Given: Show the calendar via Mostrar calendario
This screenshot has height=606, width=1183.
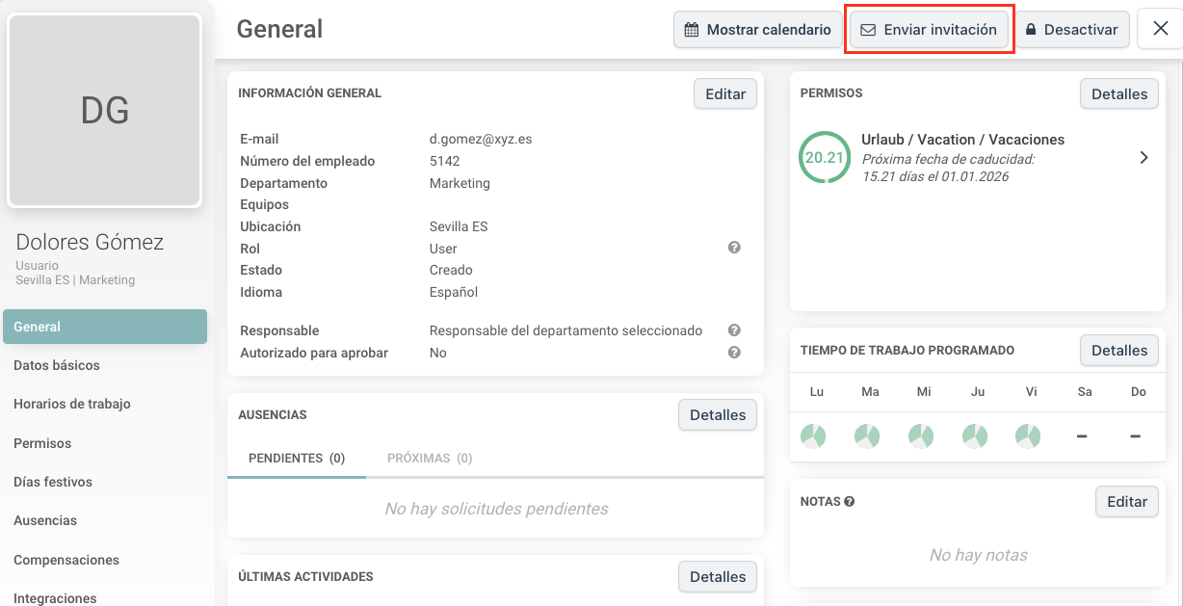Looking at the screenshot, I should point(757,30).
